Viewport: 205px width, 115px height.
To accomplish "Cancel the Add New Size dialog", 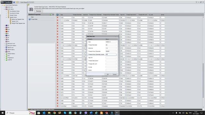I will (x=115, y=74).
